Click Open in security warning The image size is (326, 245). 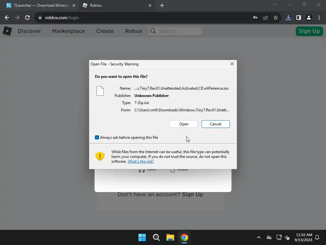(184, 124)
